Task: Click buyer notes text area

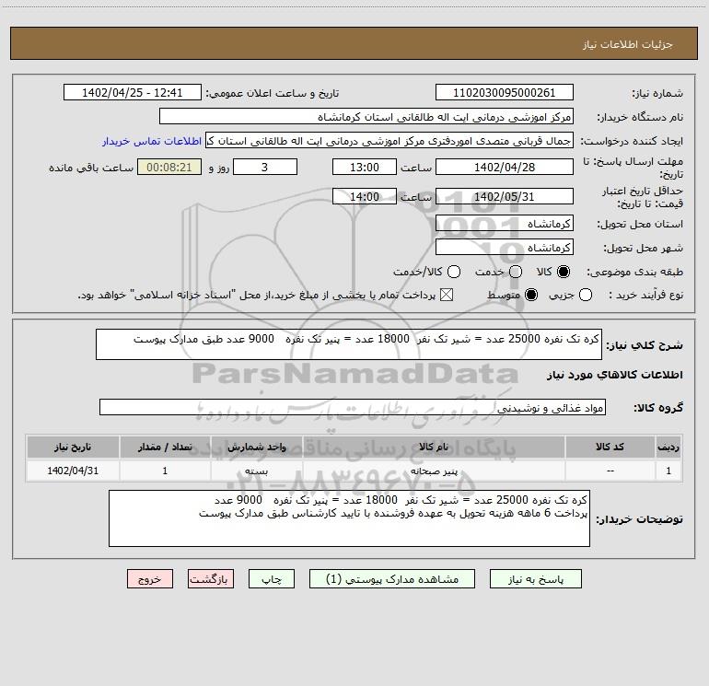Action: pyautogui.click(x=349, y=518)
